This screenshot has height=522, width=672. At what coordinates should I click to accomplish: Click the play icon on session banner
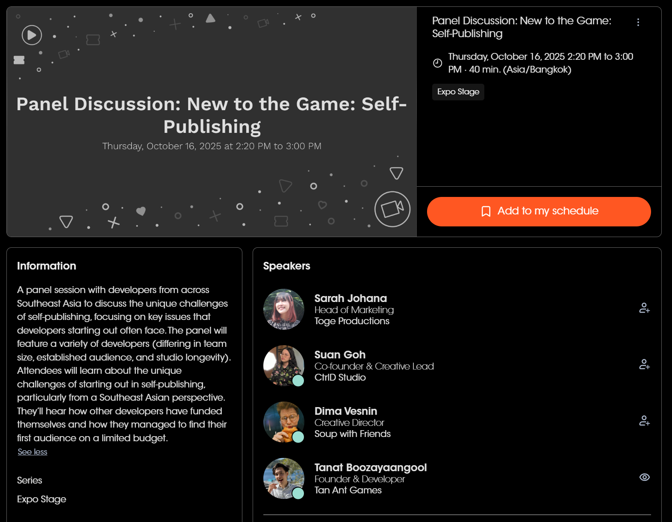click(32, 35)
